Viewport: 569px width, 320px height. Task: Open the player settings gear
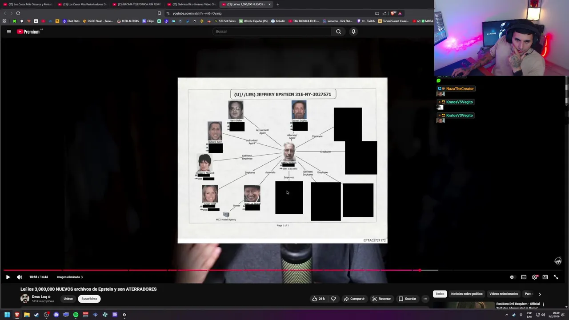pyautogui.click(x=534, y=277)
